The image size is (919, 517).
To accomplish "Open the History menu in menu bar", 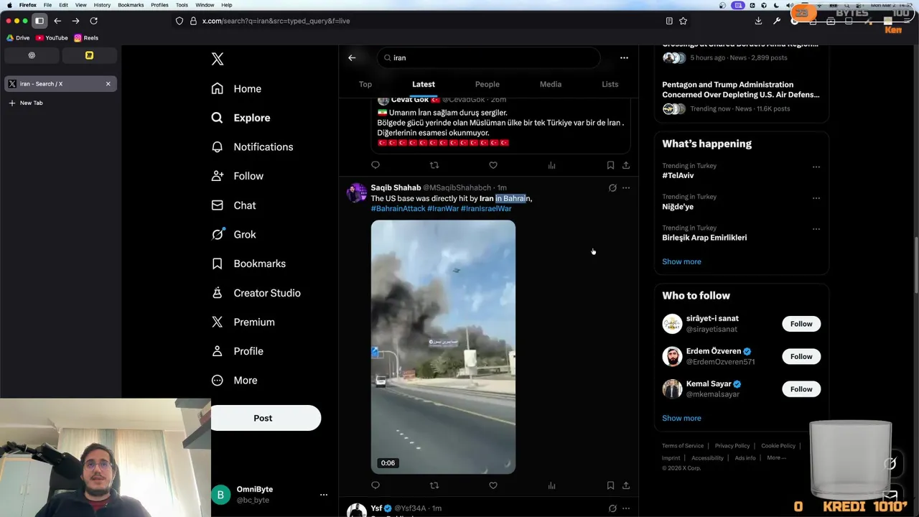I will [102, 5].
